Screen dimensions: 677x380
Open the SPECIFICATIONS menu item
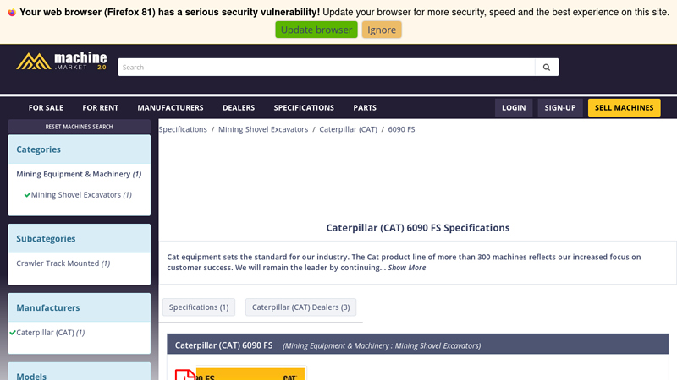click(x=304, y=108)
